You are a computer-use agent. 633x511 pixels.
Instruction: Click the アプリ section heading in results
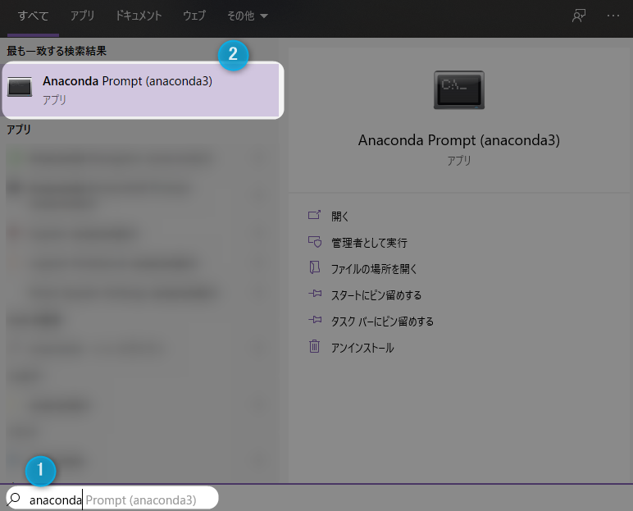pos(19,130)
